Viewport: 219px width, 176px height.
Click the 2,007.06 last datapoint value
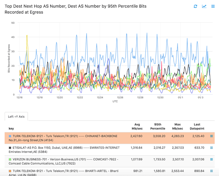tap(198, 159)
